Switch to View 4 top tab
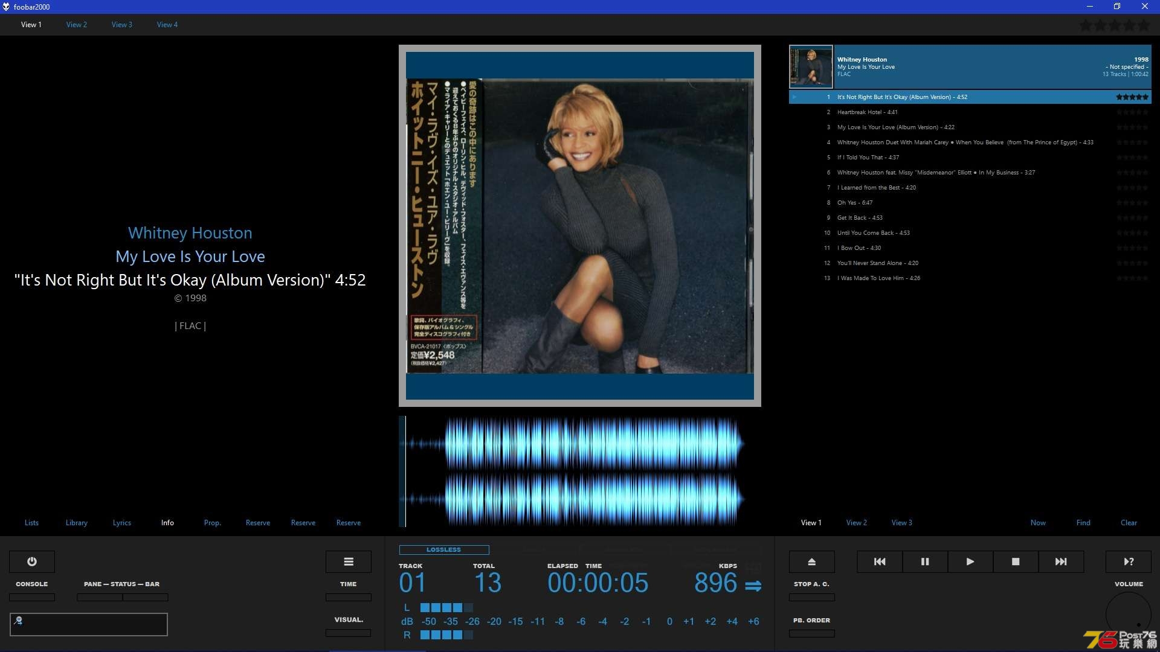This screenshot has width=1160, height=652. [167, 25]
